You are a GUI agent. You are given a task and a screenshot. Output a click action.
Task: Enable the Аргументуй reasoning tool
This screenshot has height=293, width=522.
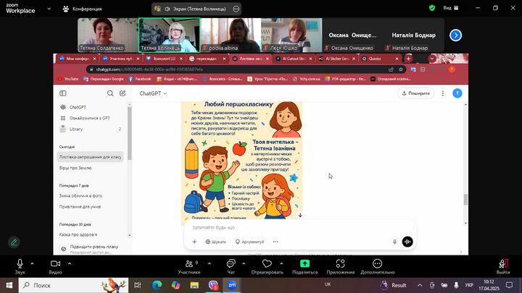point(249,242)
